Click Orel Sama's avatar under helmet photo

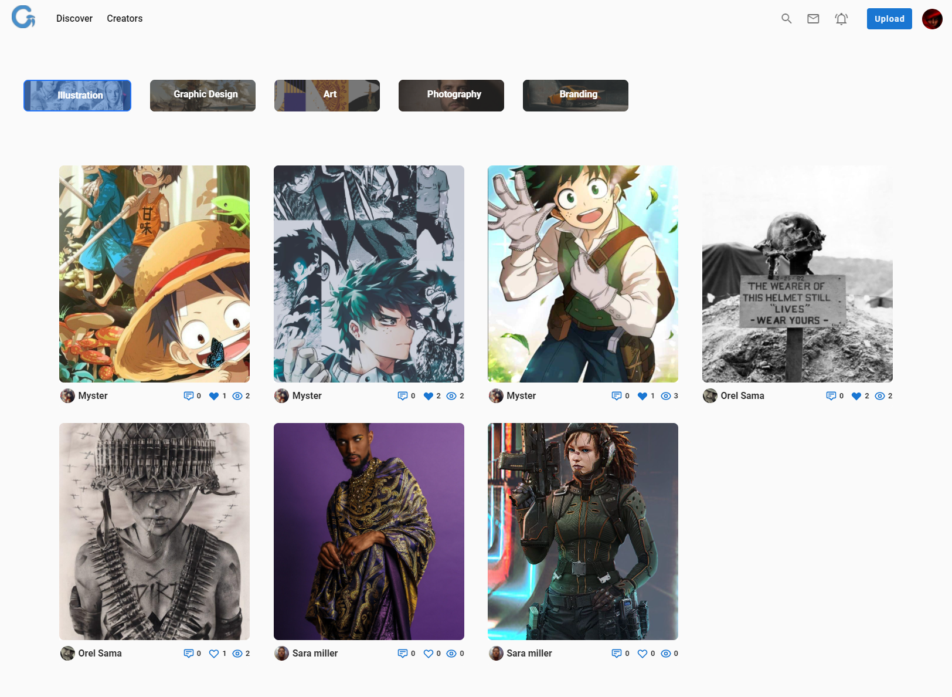[x=710, y=396]
